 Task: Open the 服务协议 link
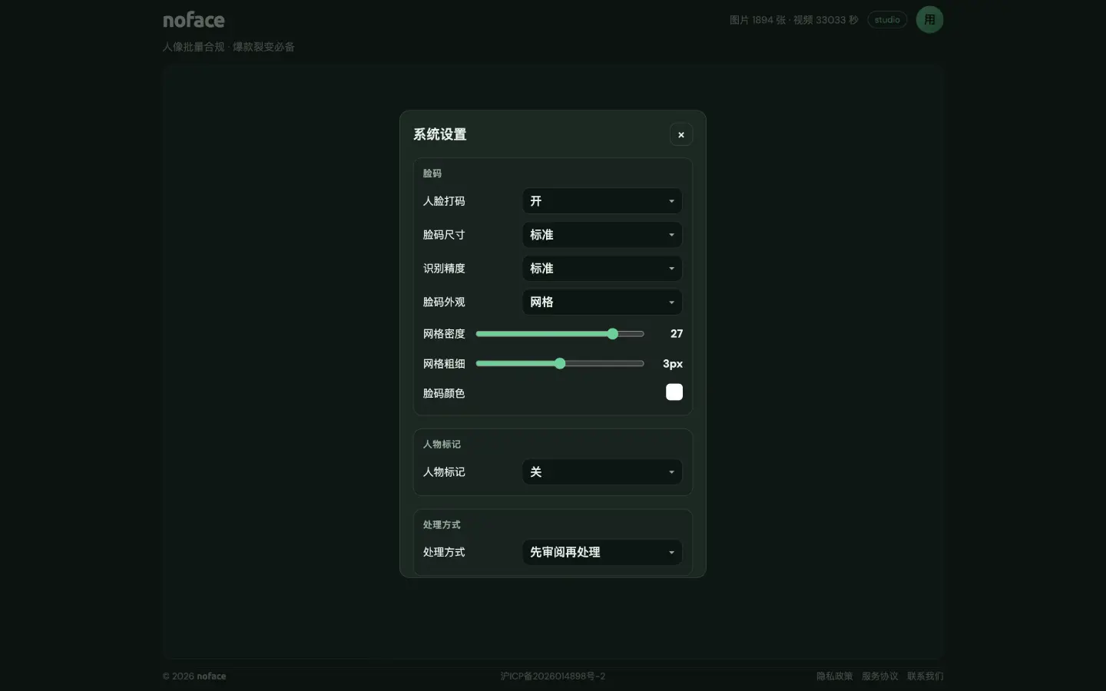(879, 676)
